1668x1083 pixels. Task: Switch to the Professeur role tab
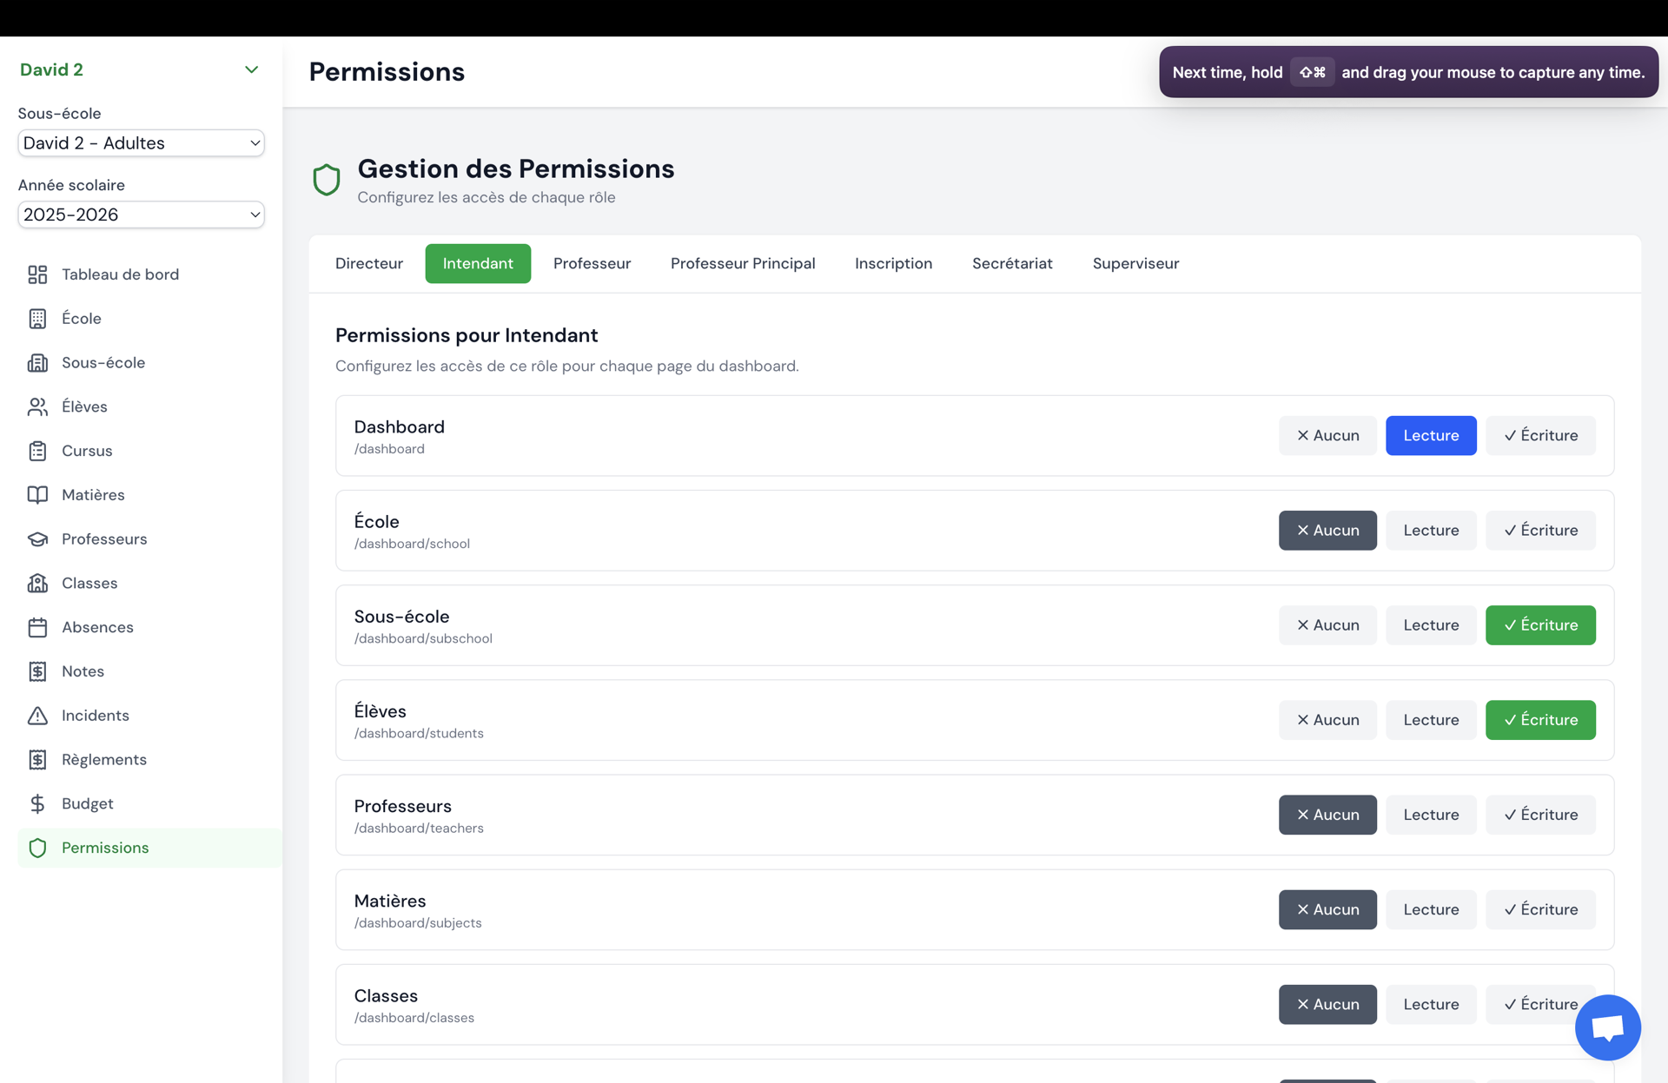pyautogui.click(x=592, y=264)
